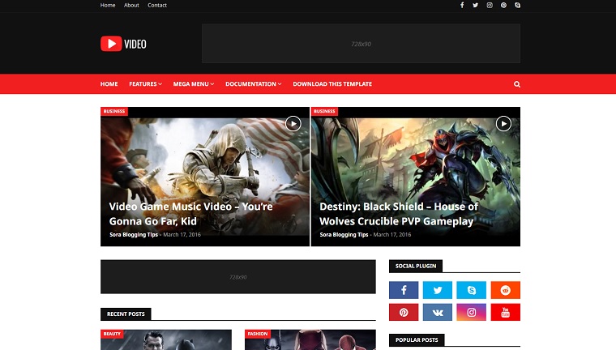Open the Skype icon in the top bar

click(x=517, y=5)
